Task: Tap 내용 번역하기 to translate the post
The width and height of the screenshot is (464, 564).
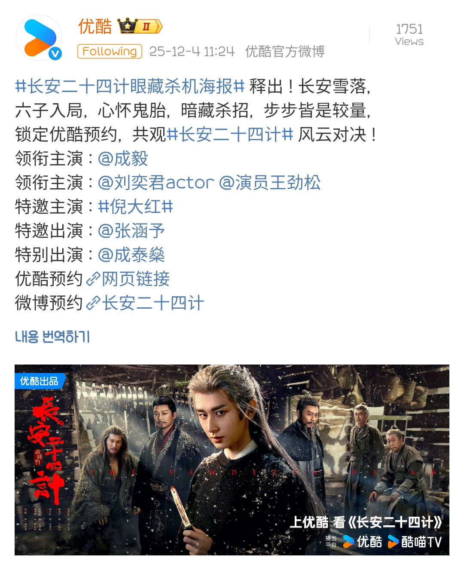Action: pyautogui.click(x=52, y=337)
